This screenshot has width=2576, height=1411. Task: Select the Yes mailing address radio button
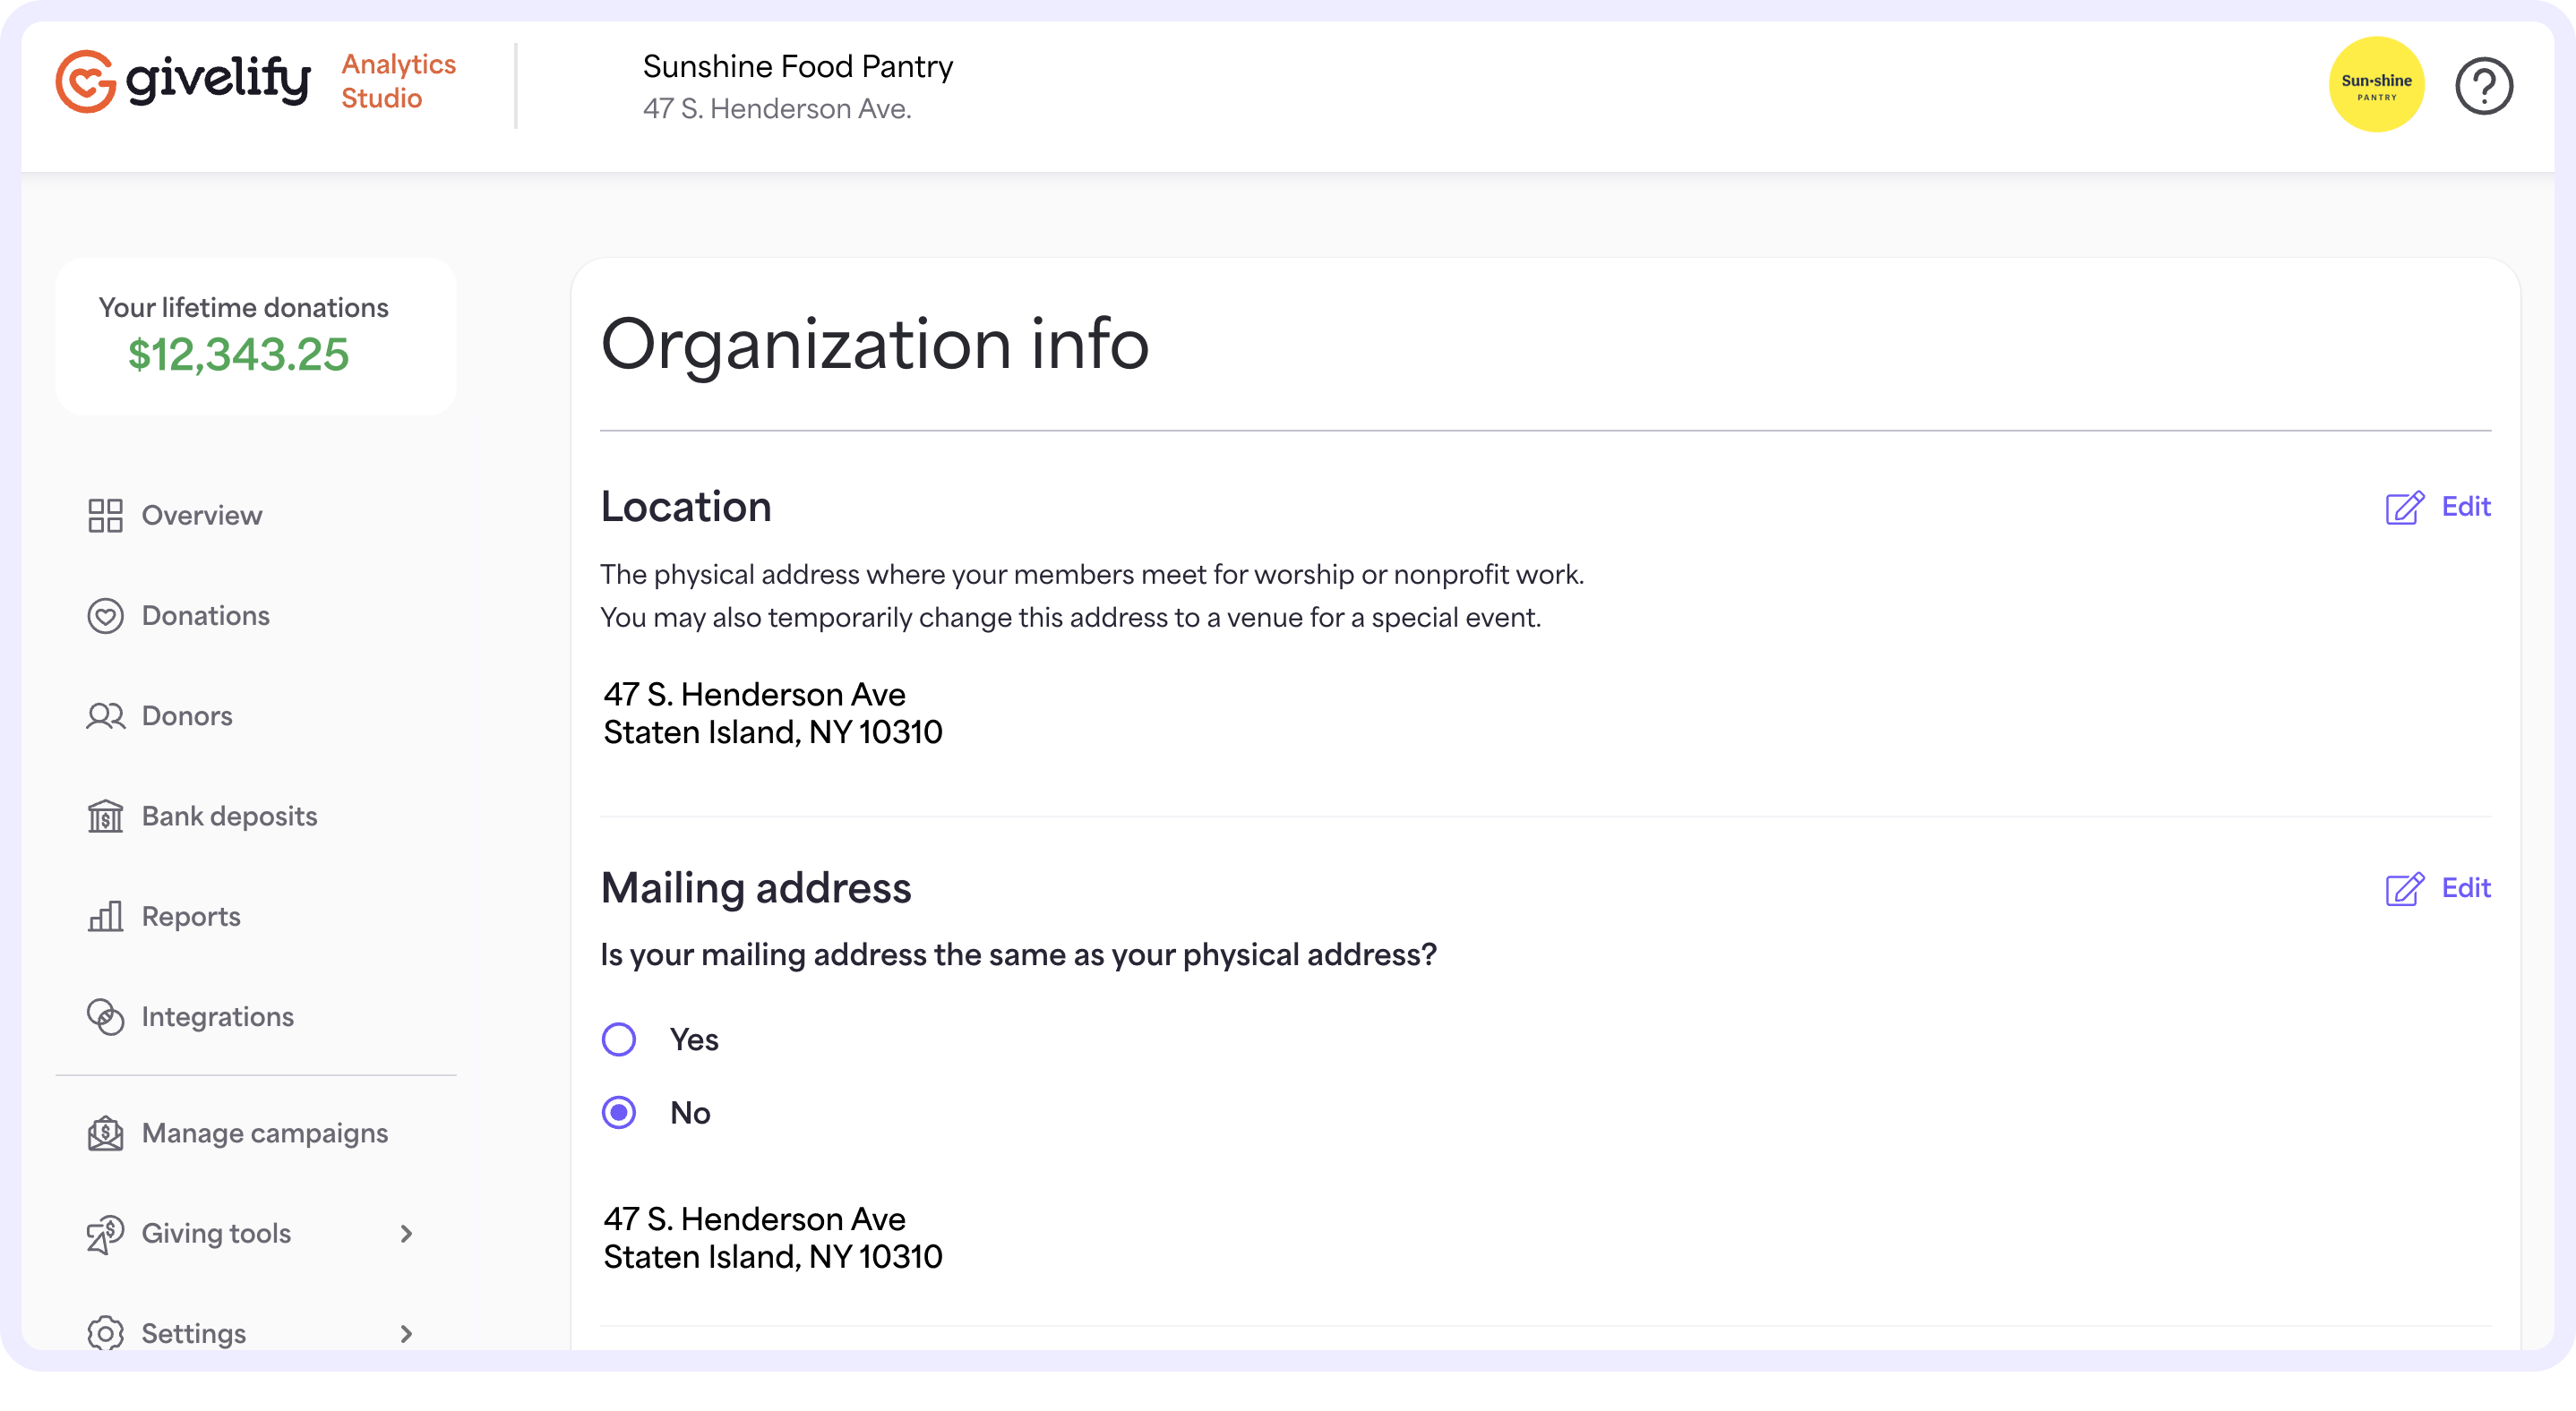coord(621,1038)
